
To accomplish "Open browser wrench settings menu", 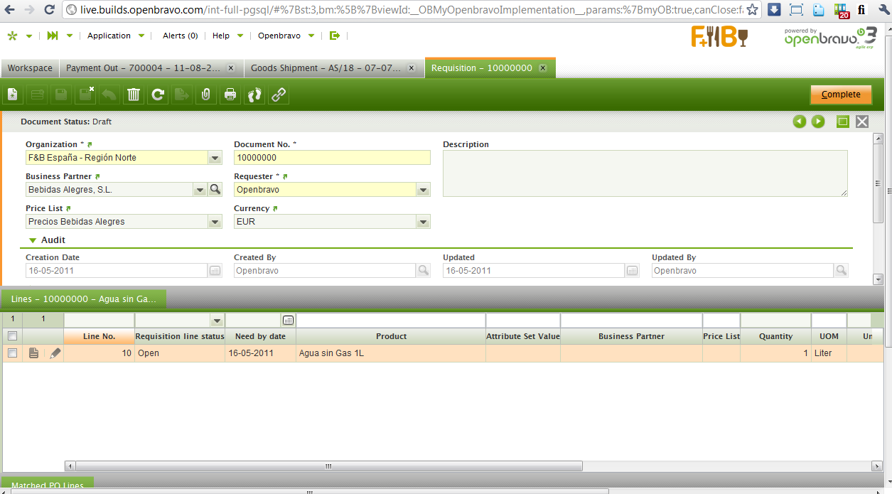I will (884, 10).
